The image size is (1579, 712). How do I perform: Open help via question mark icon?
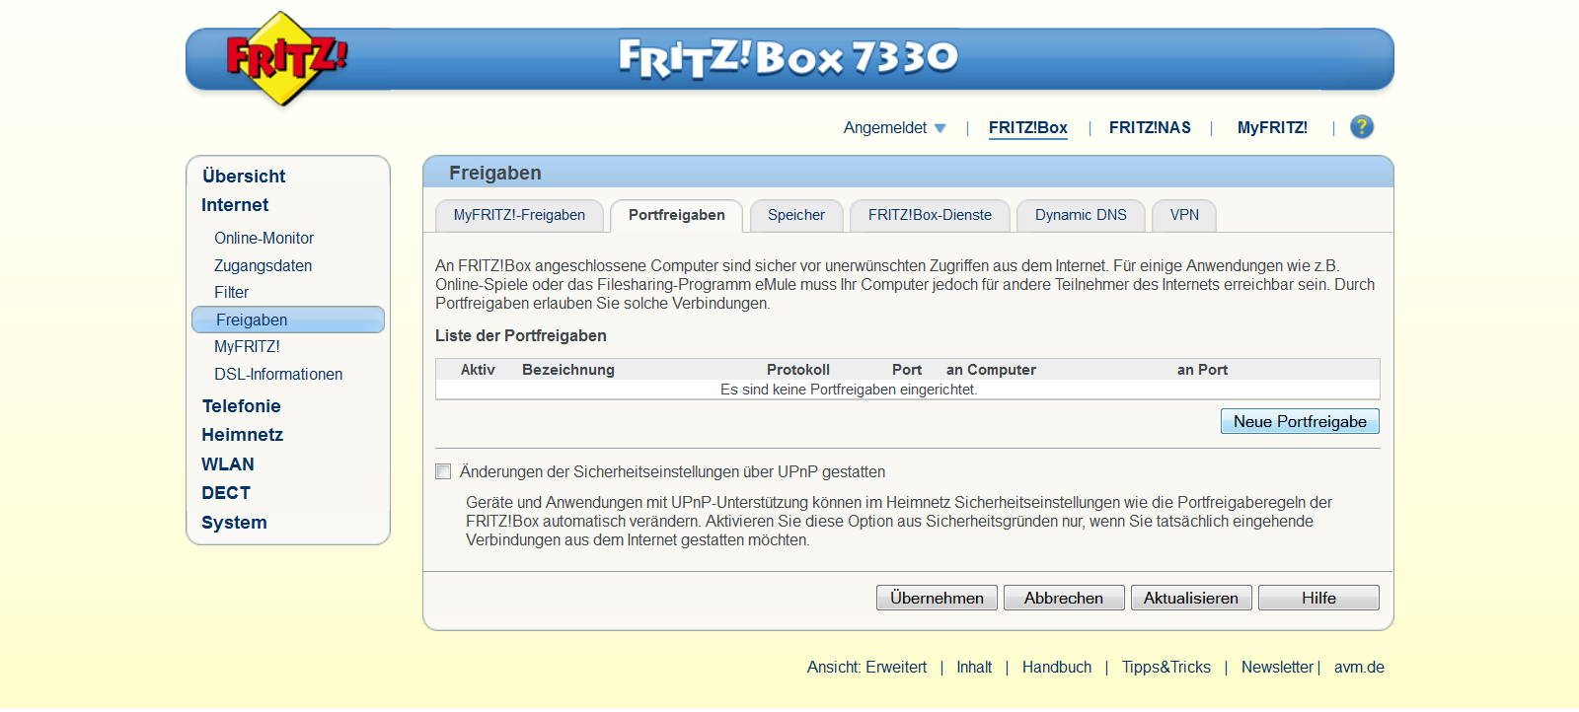pos(1361,127)
